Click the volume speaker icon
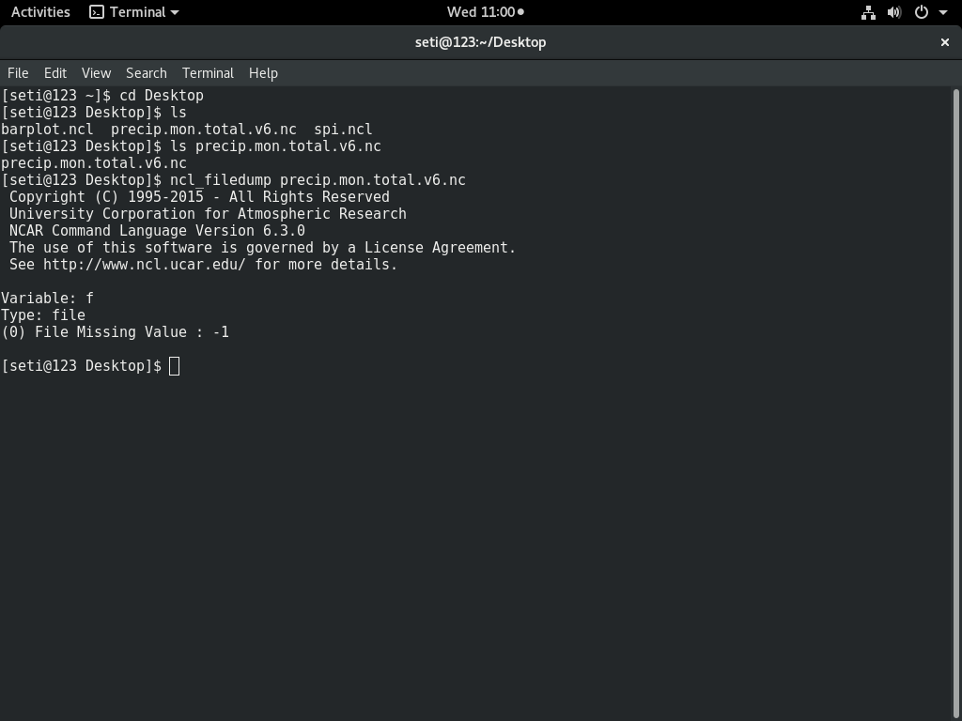Image resolution: width=962 pixels, height=721 pixels. [x=894, y=12]
